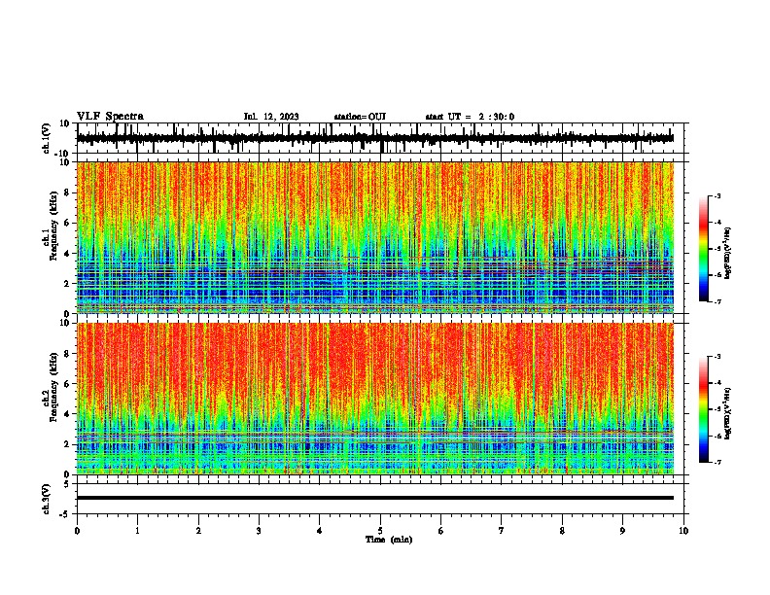Click the "5" tick on ch.3(V) axis
Image resolution: width=770 pixels, height=595 pixels.
pyautogui.click(x=67, y=484)
